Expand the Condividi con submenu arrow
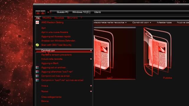189x106 pixels. 91,51
